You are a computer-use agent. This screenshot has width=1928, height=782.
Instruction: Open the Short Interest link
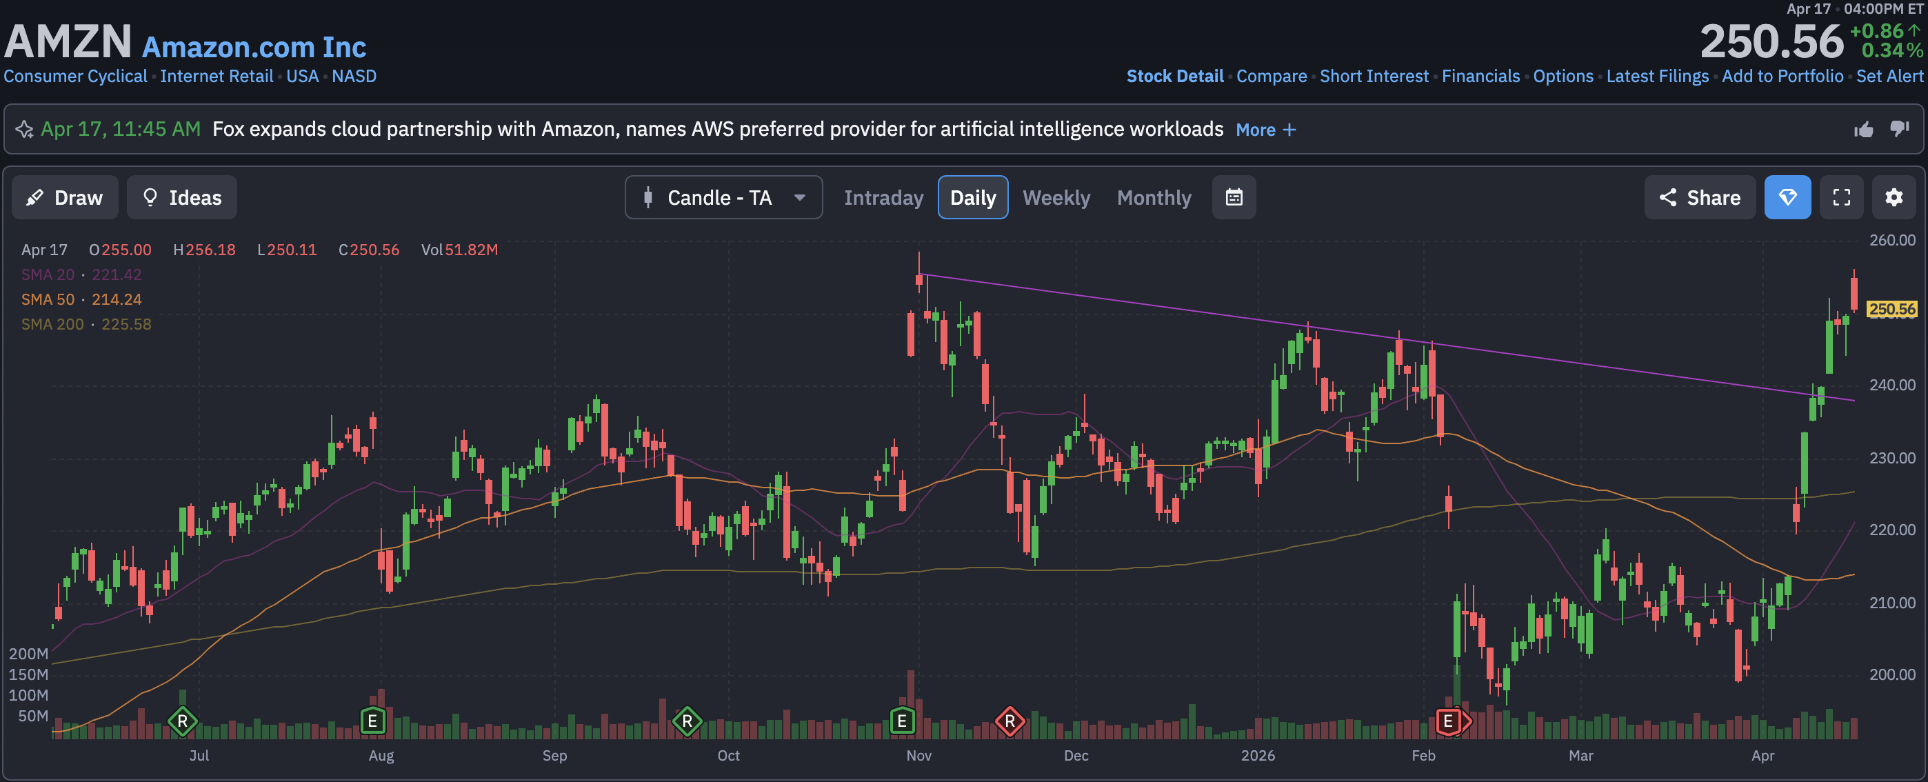click(x=1374, y=77)
